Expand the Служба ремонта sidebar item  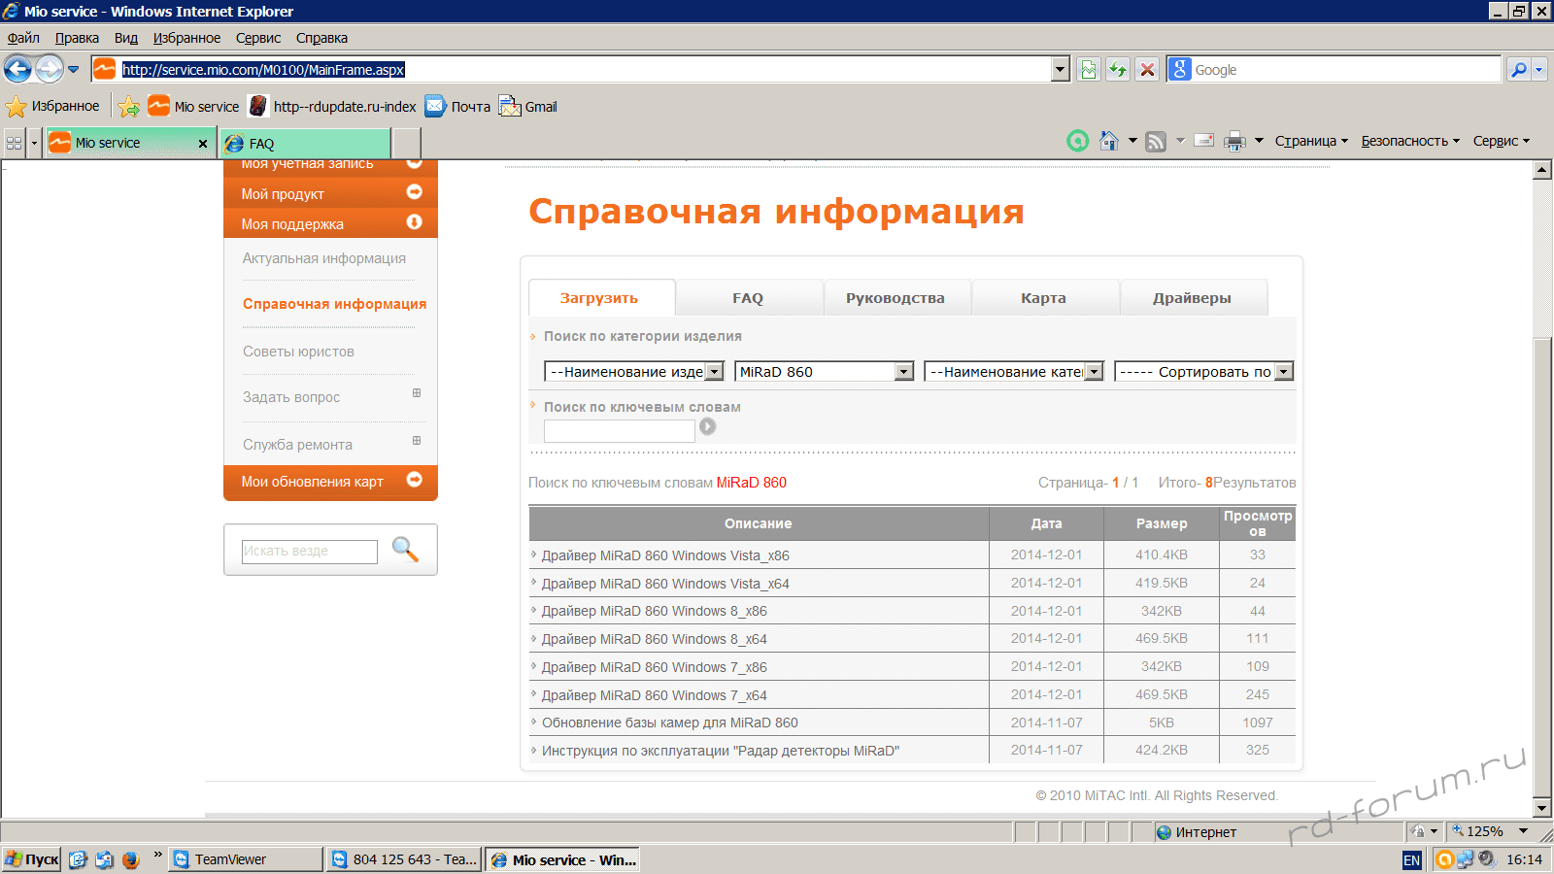(x=417, y=441)
